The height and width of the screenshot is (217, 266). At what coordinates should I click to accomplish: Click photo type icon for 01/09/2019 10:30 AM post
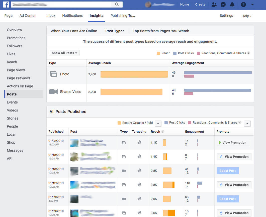click(124, 213)
